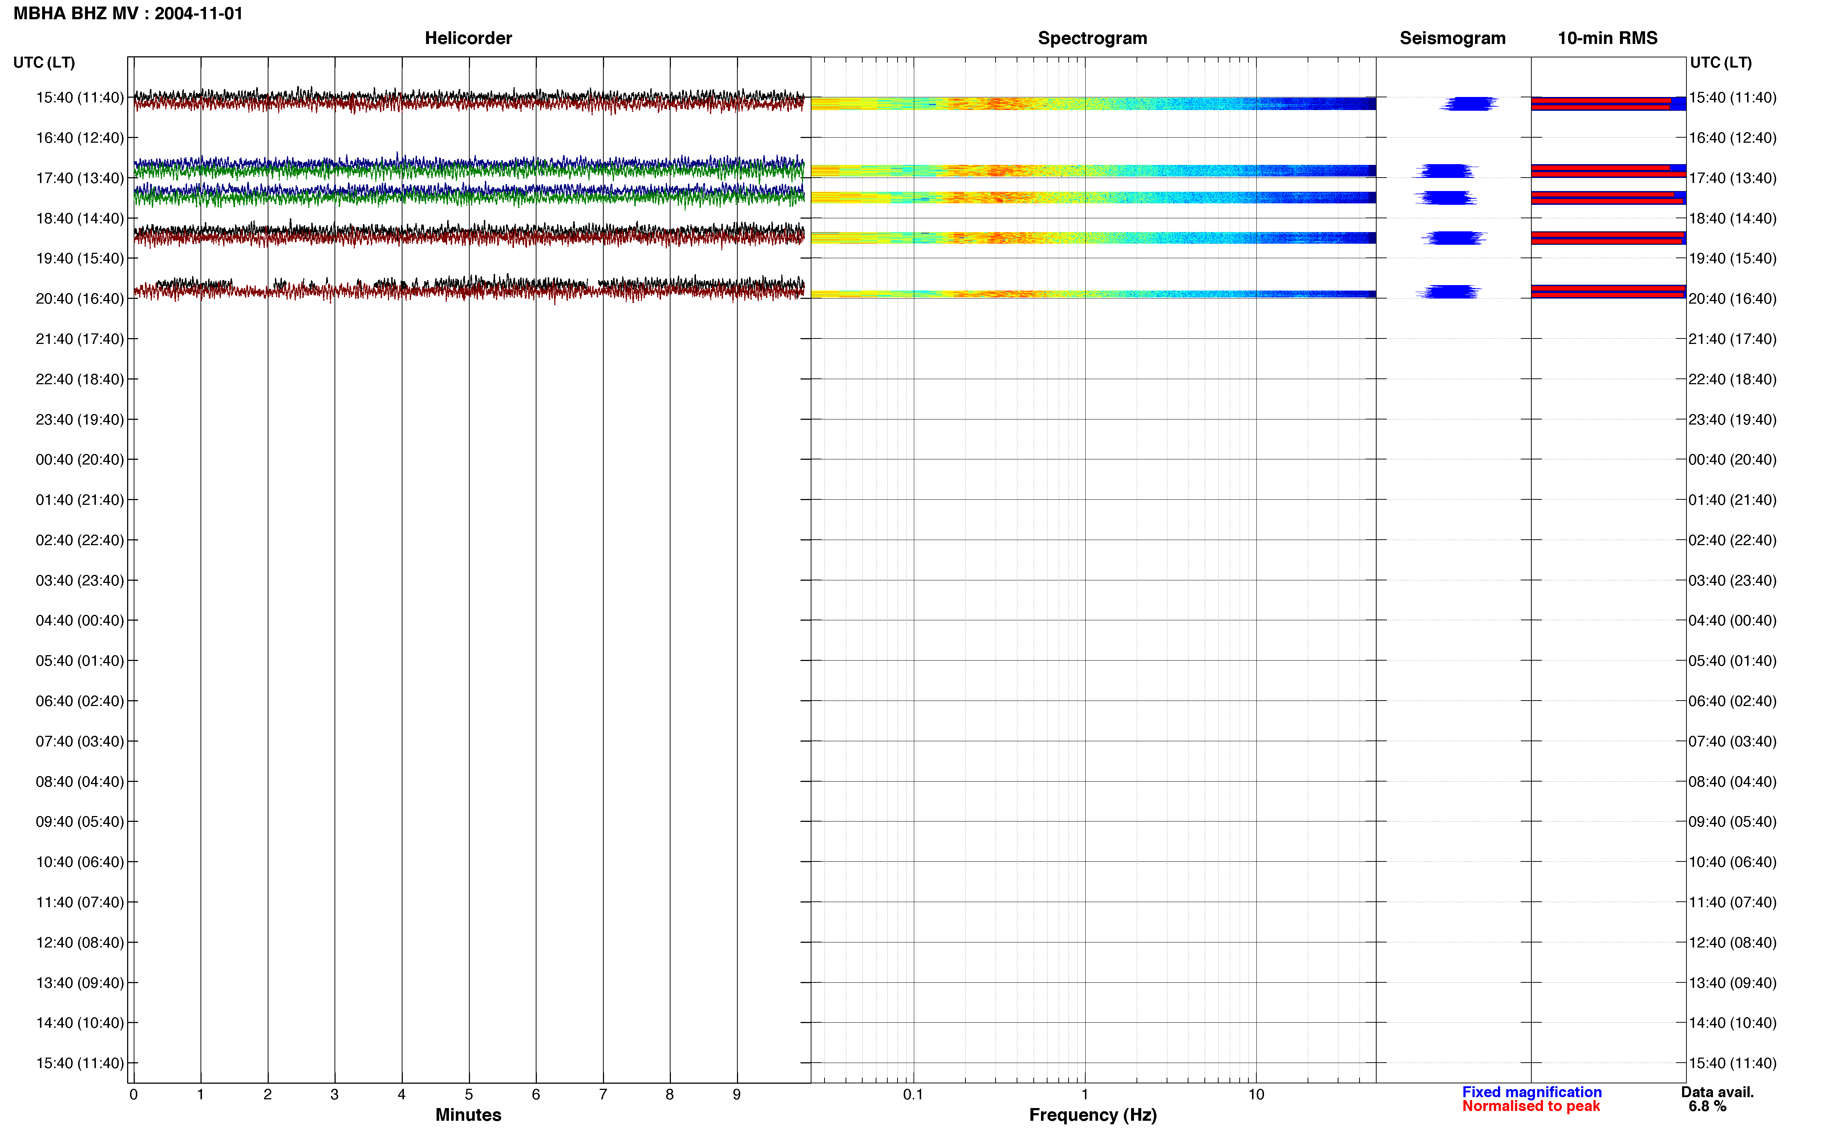The height and width of the screenshot is (1140, 1823).
Task: Click the blue seismogram burst at 15:40
Action: 1468,103
